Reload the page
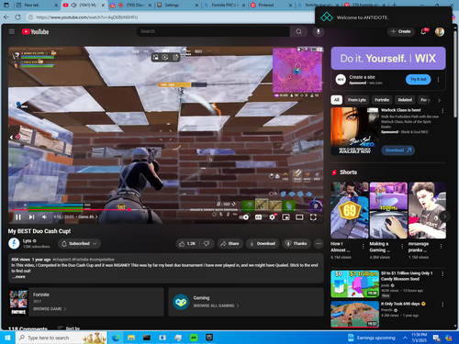Screen dimensions: 459x344 [x=18, y=17]
